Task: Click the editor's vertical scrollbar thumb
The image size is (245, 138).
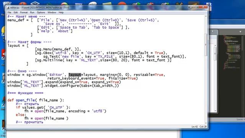Action: 206,44
